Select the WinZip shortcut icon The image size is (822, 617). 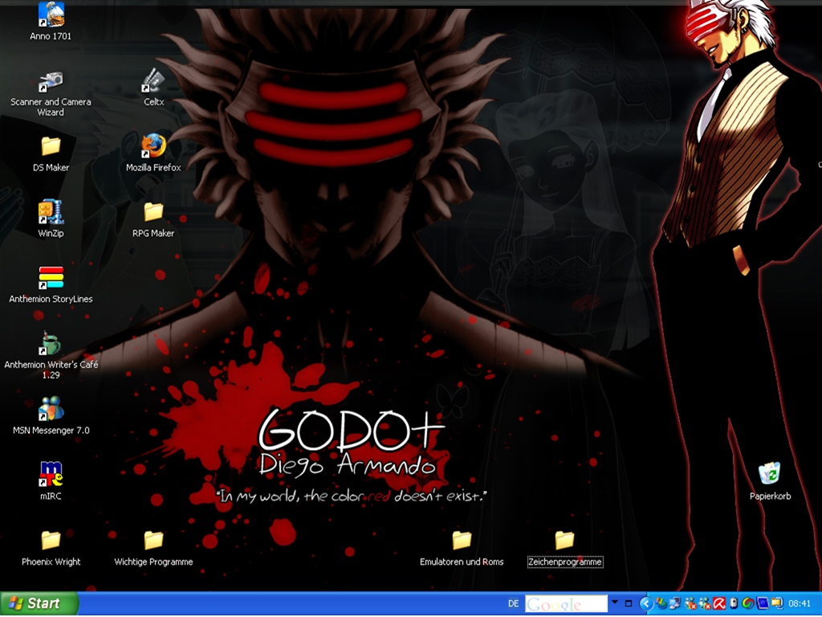[51, 219]
